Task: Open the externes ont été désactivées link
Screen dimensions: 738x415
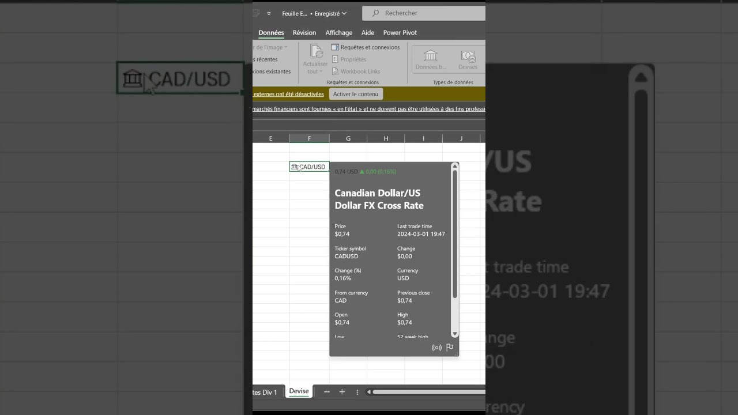Action: 288,94
